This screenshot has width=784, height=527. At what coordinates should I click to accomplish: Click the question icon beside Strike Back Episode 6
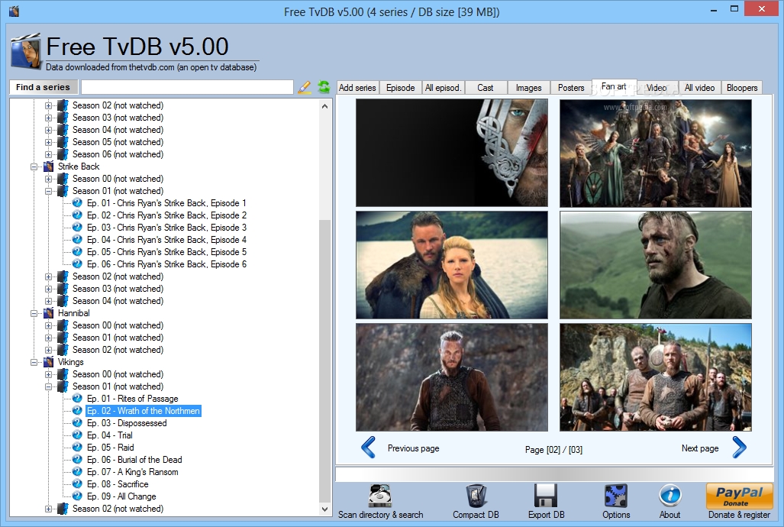tap(77, 263)
